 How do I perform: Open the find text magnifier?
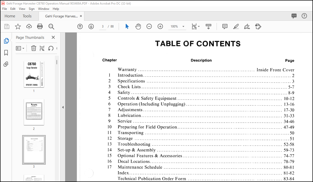[x=51, y=26]
